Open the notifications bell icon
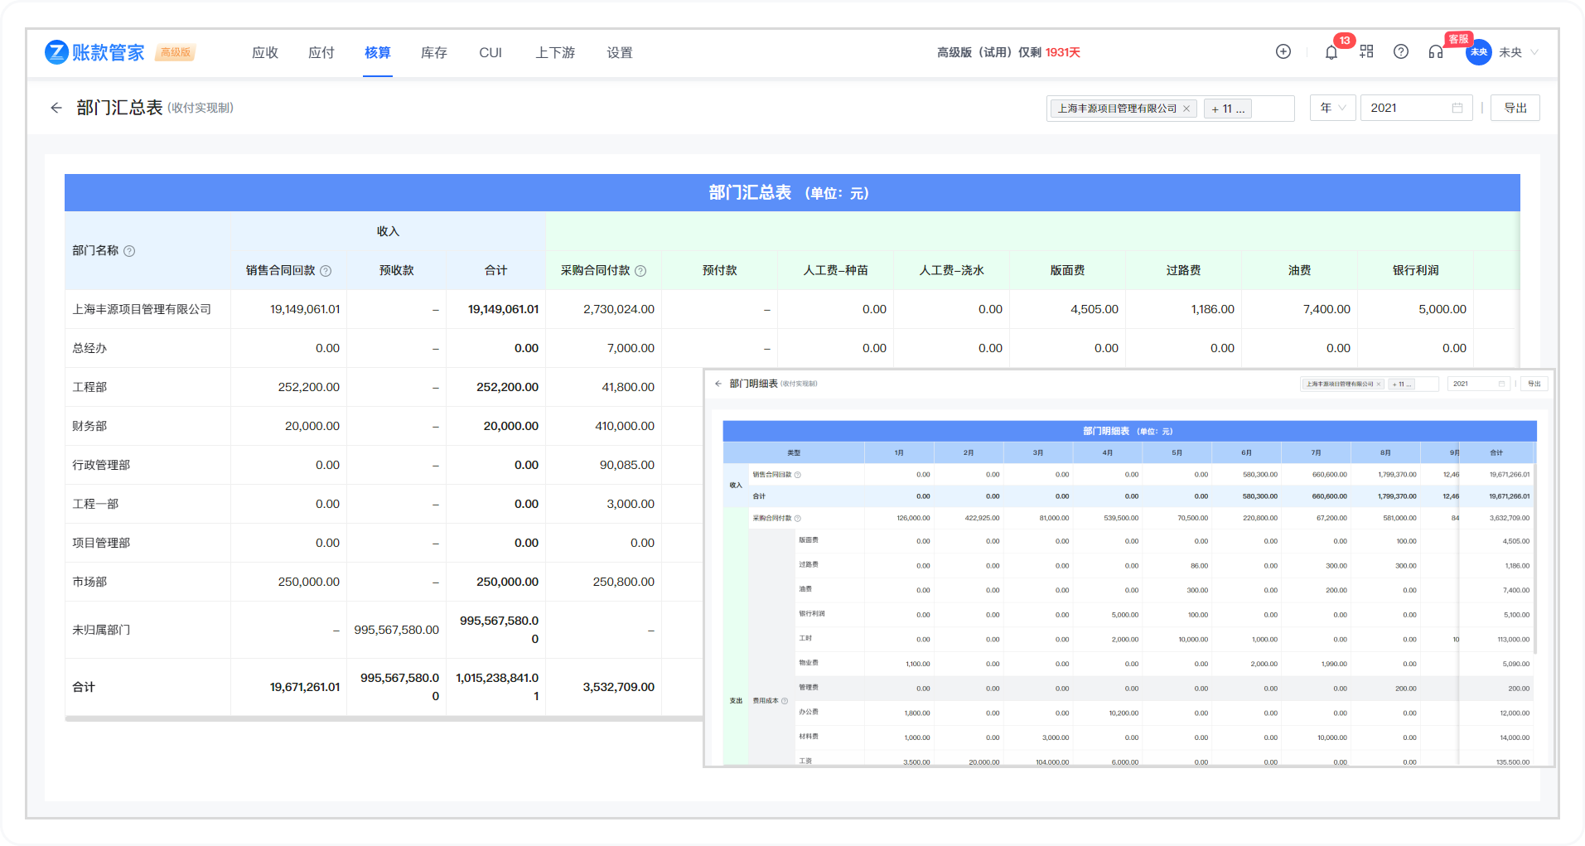Image resolution: width=1585 pixels, height=846 pixels. (x=1331, y=52)
